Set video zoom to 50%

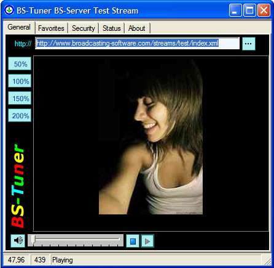point(20,64)
